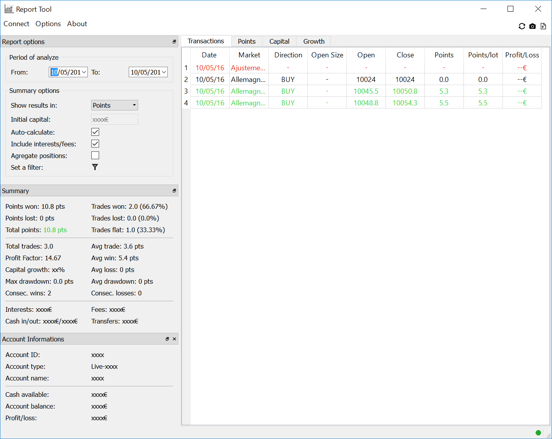Enable Agregate positions checkbox
Viewport: 552px width, 439px height.
click(x=95, y=155)
